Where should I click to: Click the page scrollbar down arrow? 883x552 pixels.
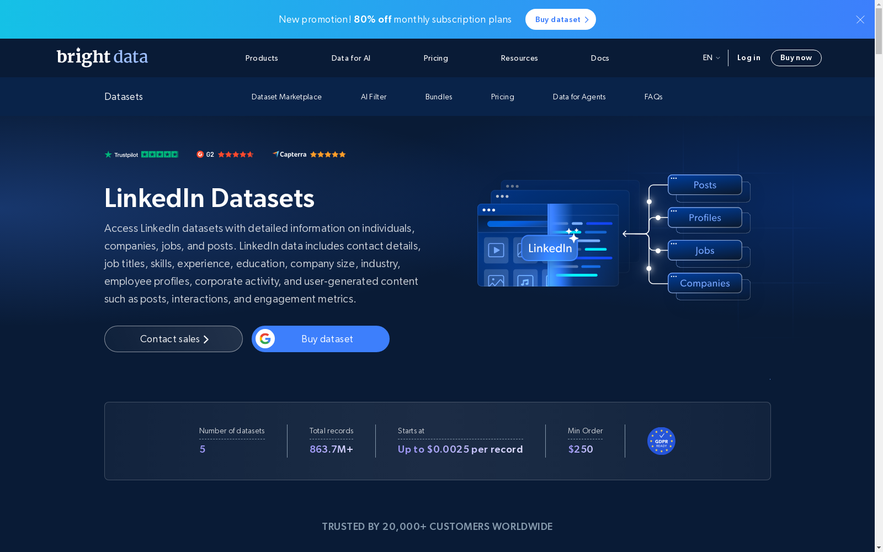[x=879, y=548]
